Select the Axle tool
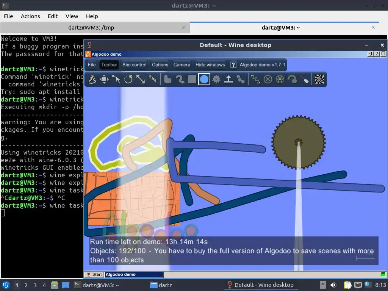This screenshot has height=291, width=388. click(x=280, y=80)
